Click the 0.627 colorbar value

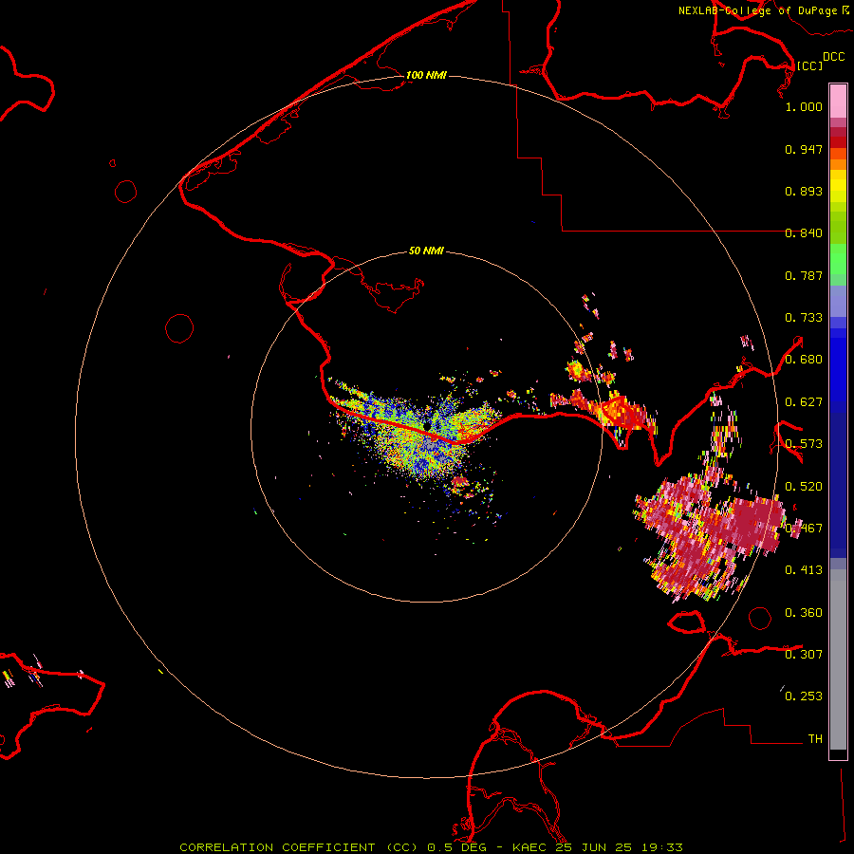click(804, 402)
